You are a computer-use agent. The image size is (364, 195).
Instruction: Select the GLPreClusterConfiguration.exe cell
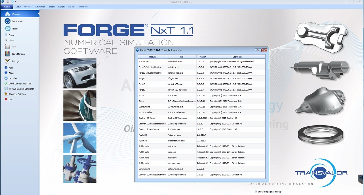[x=182, y=101]
